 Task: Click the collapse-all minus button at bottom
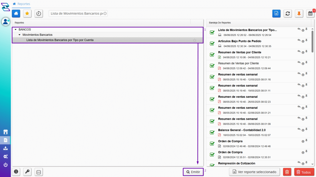pyautogui.click(x=39, y=172)
